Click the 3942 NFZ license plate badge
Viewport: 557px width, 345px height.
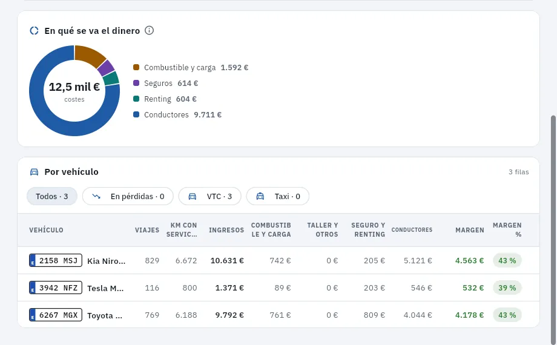[x=56, y=287]
